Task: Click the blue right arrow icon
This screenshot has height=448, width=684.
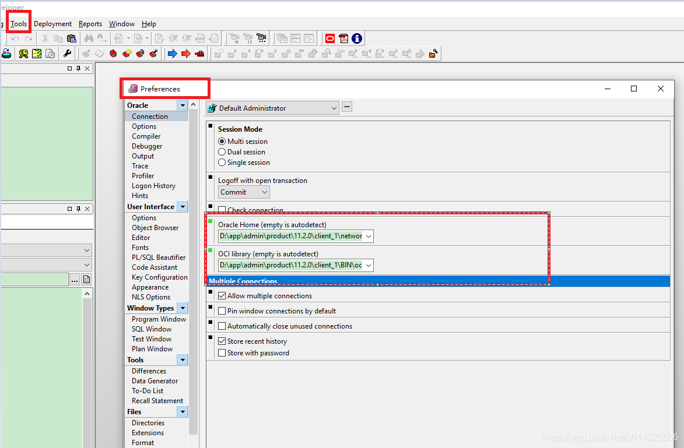Action: click(x=172, y=54)
